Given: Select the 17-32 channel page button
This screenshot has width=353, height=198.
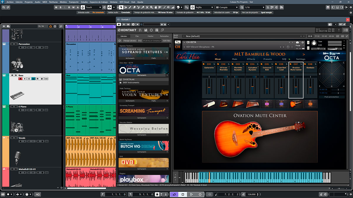Looking at the screenshot, I should (317, 36).
